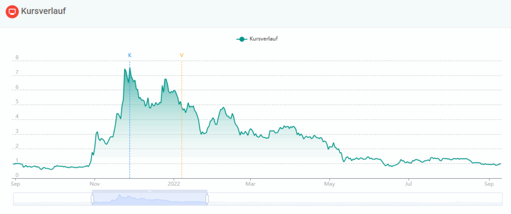Click the green legend marker dot

[242, 39]
